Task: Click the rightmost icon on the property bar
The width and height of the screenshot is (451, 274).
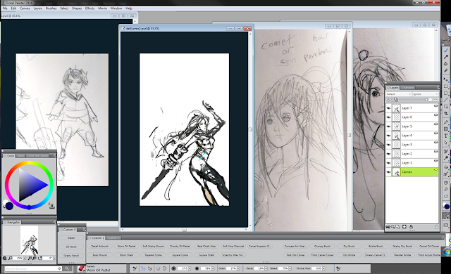Action: (338, 268)
